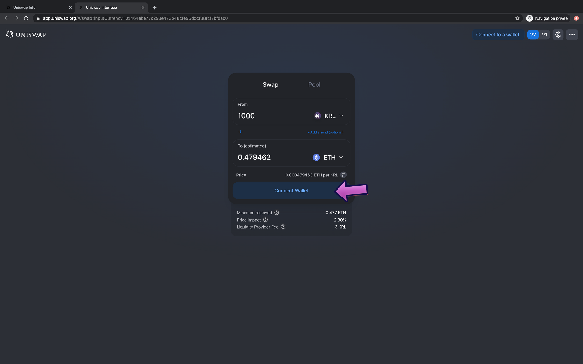583x364 pixels.
Task: Switch to the Uniswap Interface browser tab
Action: point(111,8)
